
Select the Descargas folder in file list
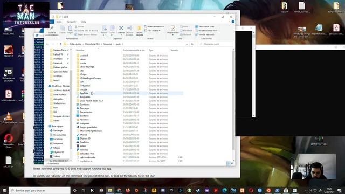(85, 108)
